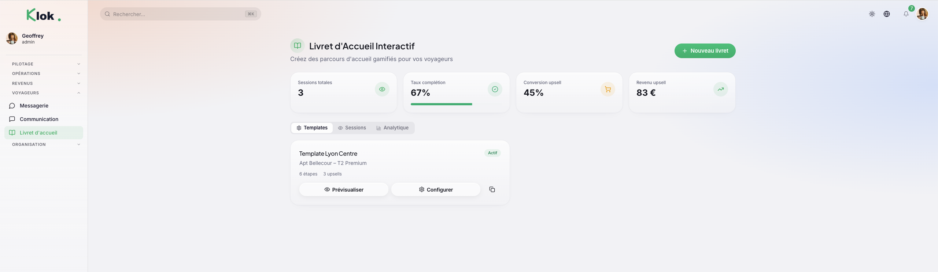Click the Conversion upsell cart icon
This screenshot has width=938, height=272.
[608, 89]
